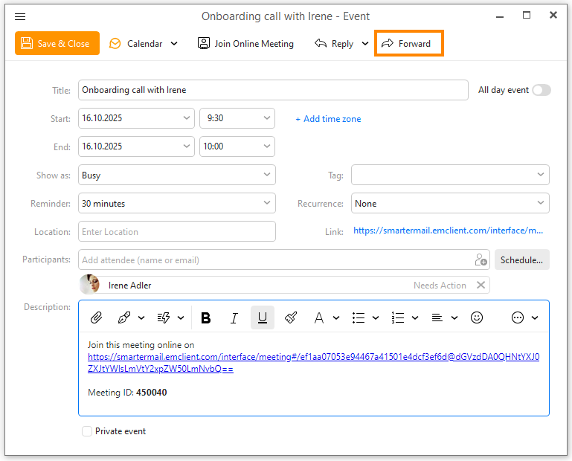Toggle underline formatting button
This screenshot has height=461, width=572.
point(263,317)
